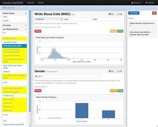Click Exclude button in the WBC panel

[x=113, y=31]
